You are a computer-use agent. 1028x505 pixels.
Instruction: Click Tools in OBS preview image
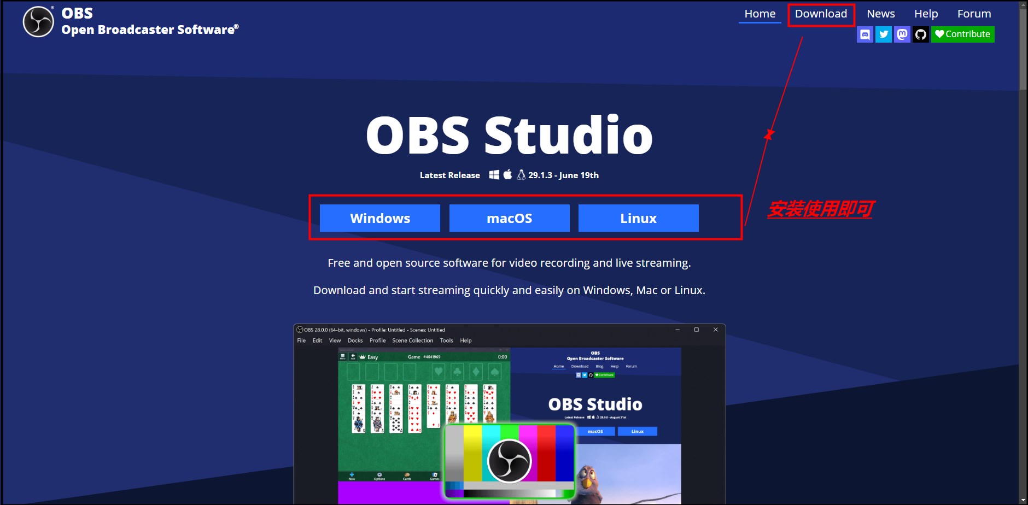click(447, 340)
